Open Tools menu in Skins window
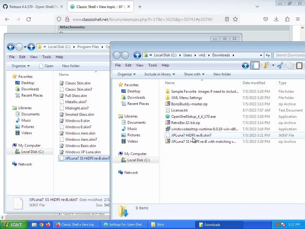This screenshot has width=305, height=229. [46, 57]
